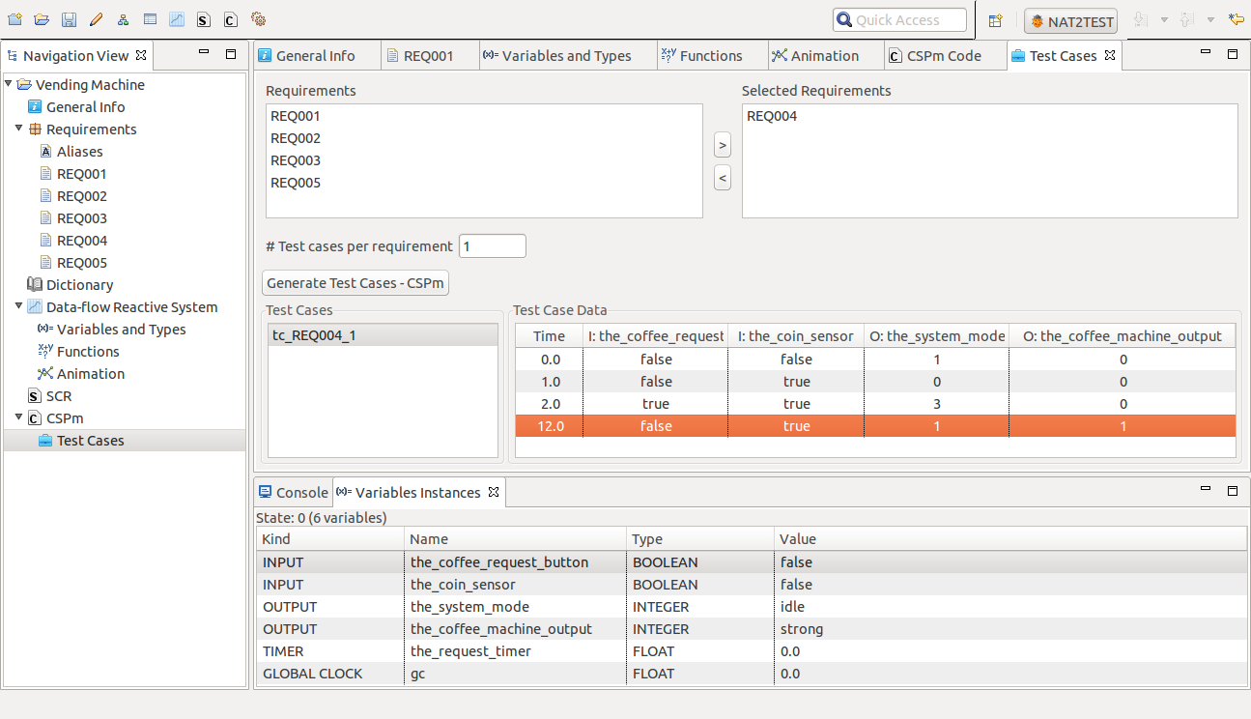The width and height of the screenshot is (1251, 719).
Task: Maximize the editor area panel
Action: click(1232, 54)
